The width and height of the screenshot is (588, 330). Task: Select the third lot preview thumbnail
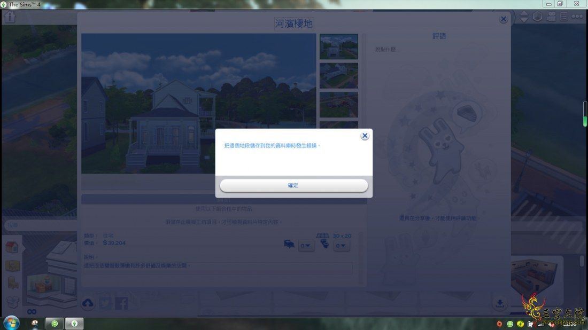338,105
